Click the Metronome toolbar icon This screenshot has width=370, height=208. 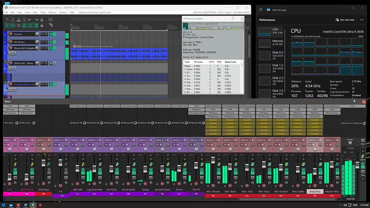click(x=42, y=20)
